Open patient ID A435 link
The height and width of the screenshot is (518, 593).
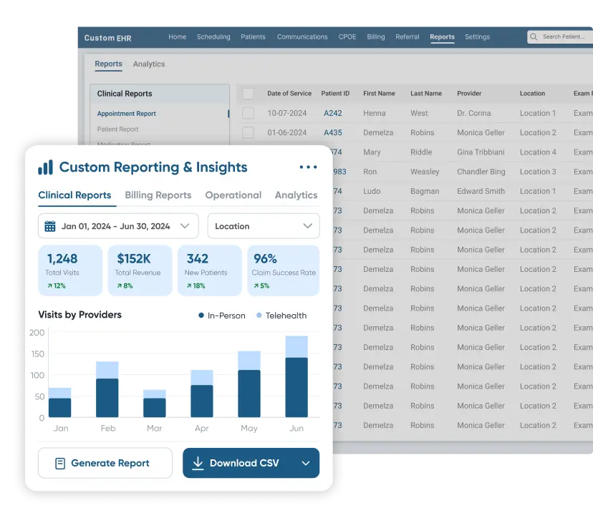333,132
